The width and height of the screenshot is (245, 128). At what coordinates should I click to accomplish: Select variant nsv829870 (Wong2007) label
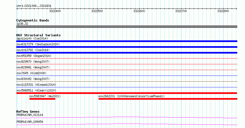tap(33, 62)
